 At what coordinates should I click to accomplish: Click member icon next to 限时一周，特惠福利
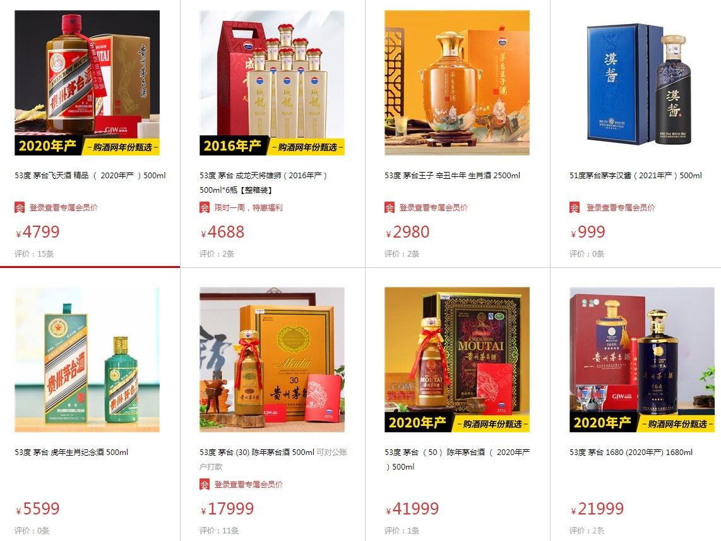205,207
